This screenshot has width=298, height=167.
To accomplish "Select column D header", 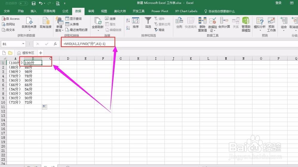I will (x=68, y=58).
